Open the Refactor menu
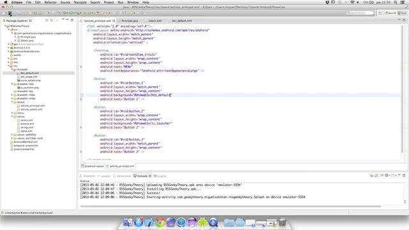This screenshot has width=409, height=230. click(50, 3)
